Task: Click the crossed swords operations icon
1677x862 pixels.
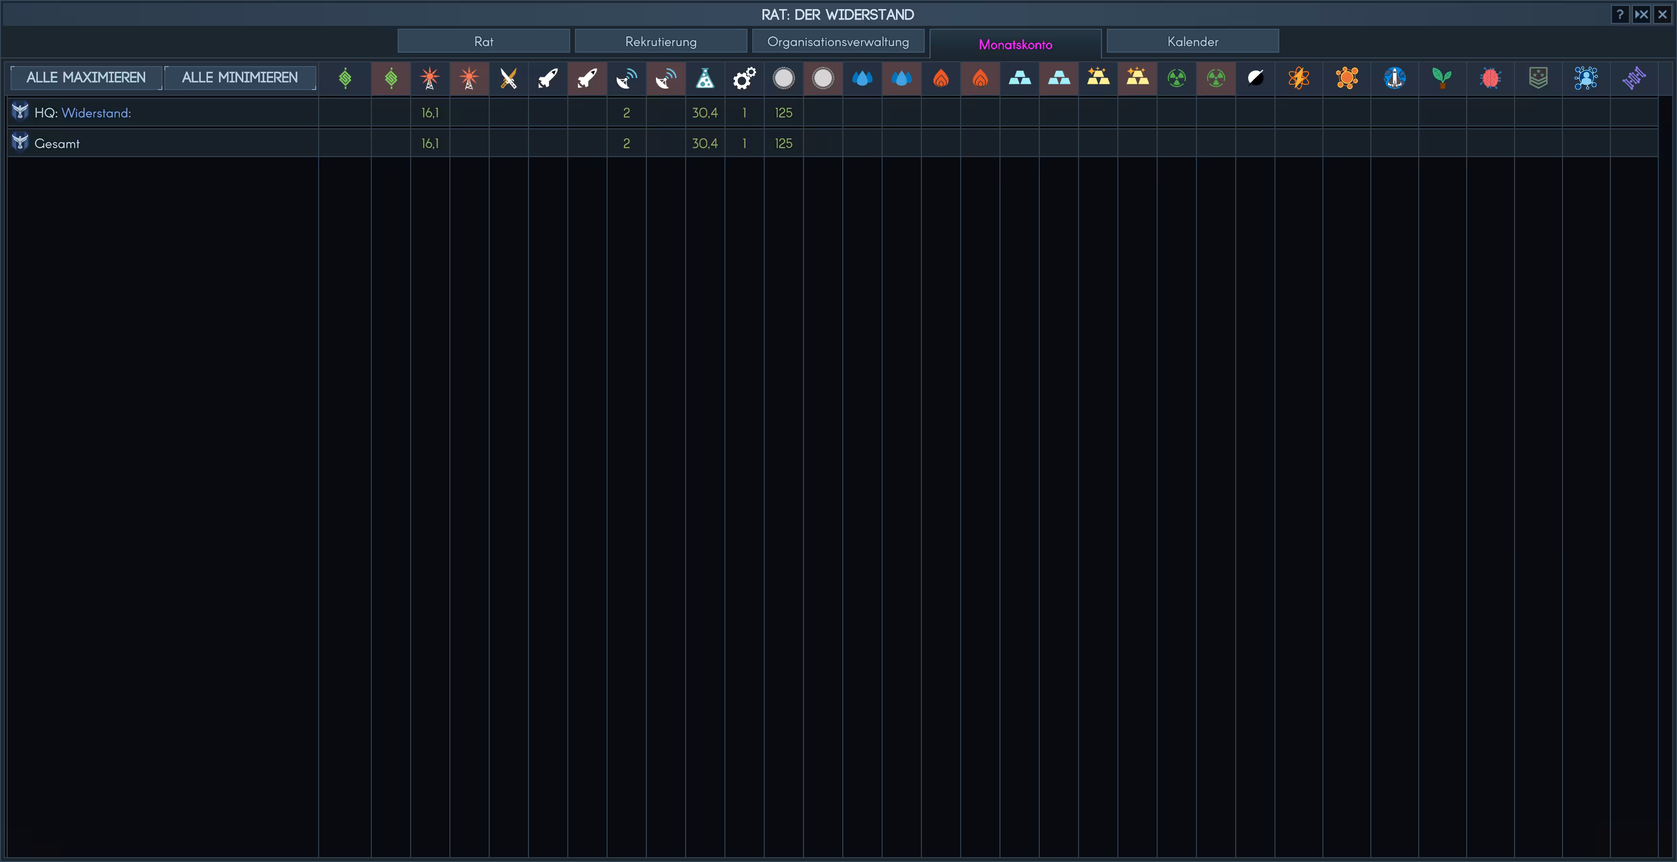Action: tap(508, 78)
